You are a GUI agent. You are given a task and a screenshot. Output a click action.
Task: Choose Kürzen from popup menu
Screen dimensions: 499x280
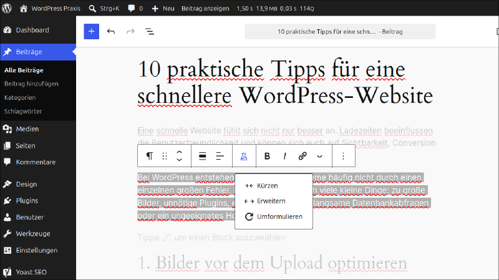274,185
